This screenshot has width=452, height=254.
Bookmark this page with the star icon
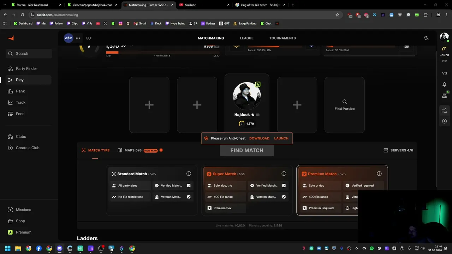click(x=337, y=15)
